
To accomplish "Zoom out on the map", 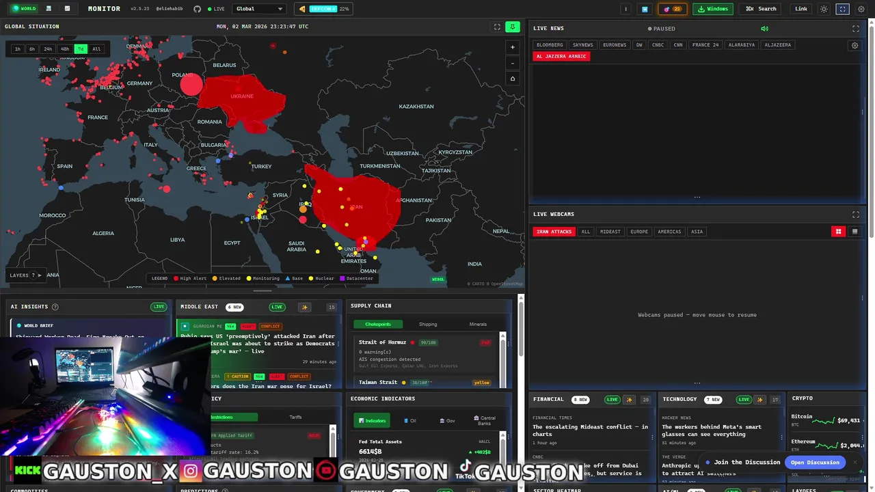I will point(513,63).
